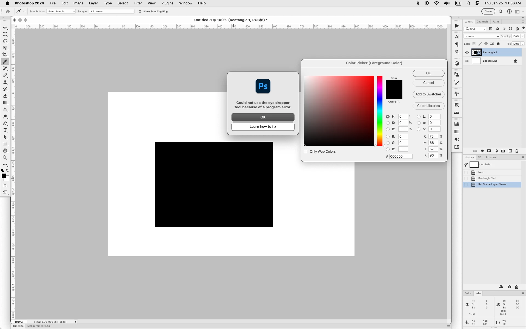Open the Filter menu
Viewport: 526px width, 329px height.
pos(138,3)
